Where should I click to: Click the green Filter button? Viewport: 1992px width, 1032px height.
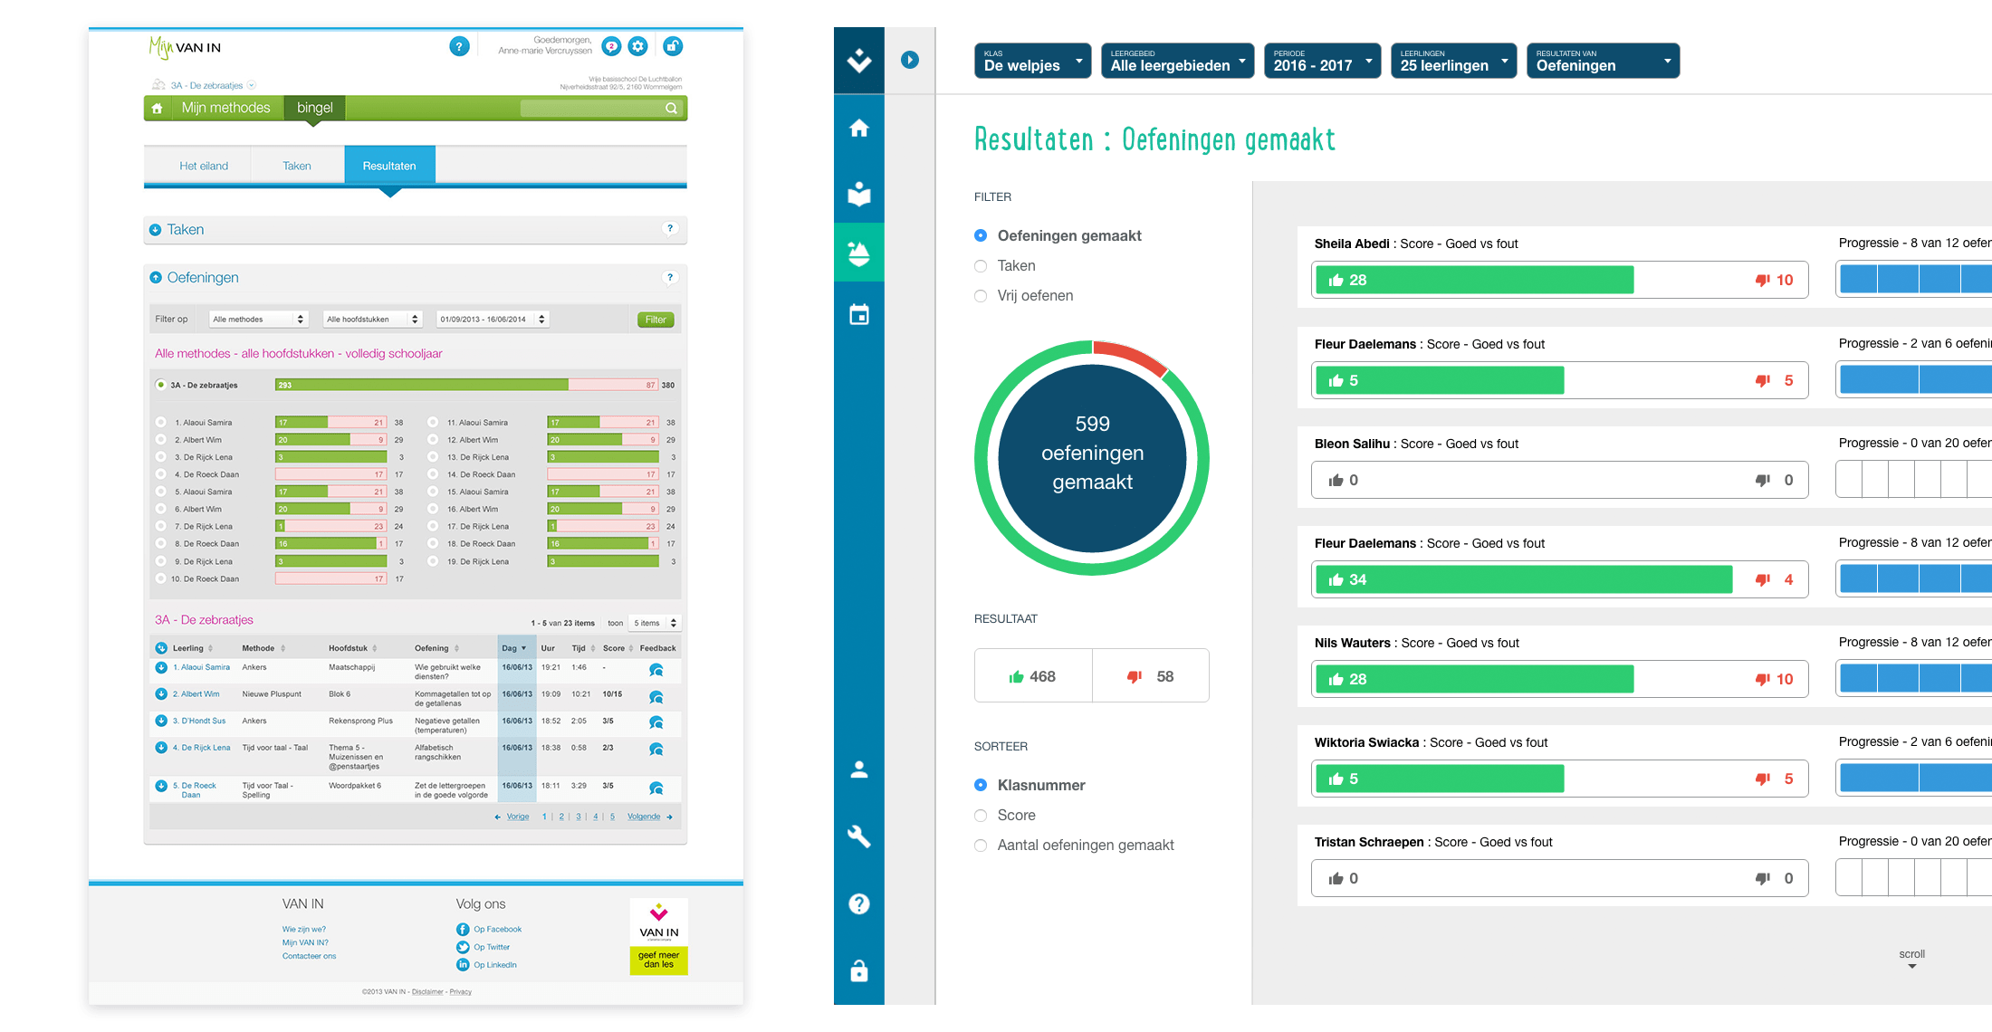(656, 320)
